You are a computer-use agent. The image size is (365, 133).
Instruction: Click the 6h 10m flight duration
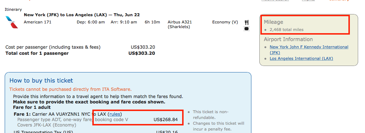[x=153, y=22]
